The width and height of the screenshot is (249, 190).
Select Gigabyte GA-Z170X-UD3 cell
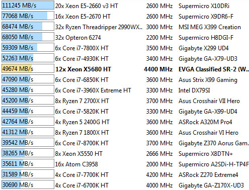point(211,185)
